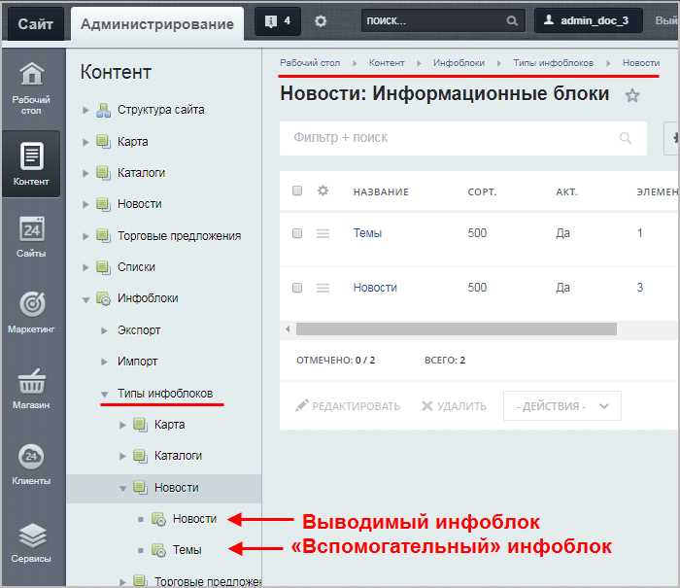Add page to favorites with star icon
Viewport: 680px width, 588px height.
(x=632, y=95)
